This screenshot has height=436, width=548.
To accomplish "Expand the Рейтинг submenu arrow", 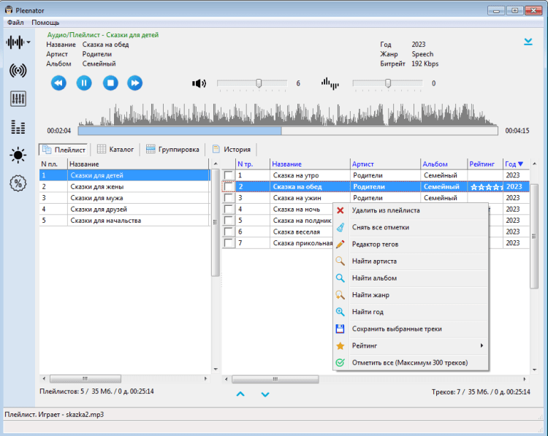I will [481, 345].
